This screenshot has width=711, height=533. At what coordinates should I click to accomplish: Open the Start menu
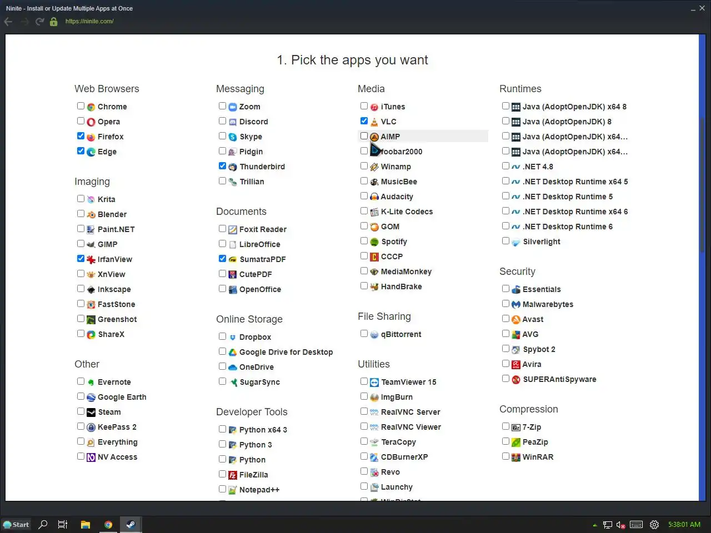pyautogui.click(x=16, y=525)
